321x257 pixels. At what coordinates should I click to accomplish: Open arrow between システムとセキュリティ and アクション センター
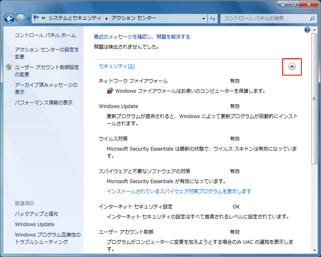click(x=106, y=18)
